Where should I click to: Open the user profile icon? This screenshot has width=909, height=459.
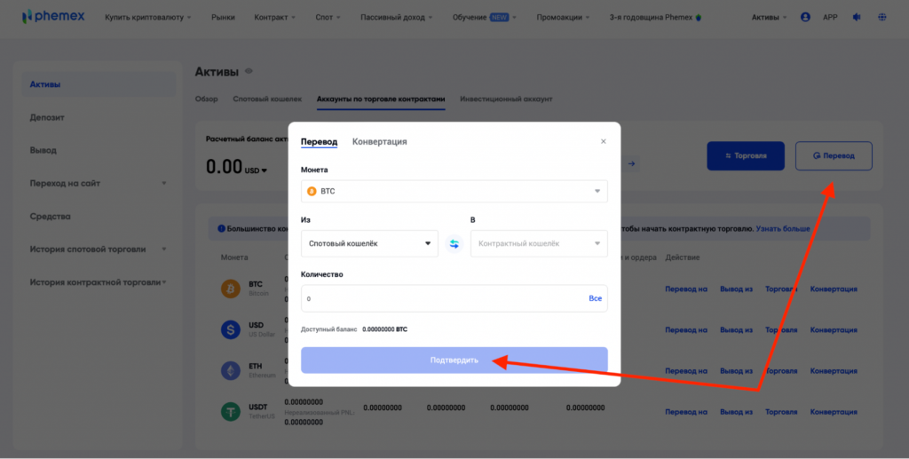[x=805, y=17]
